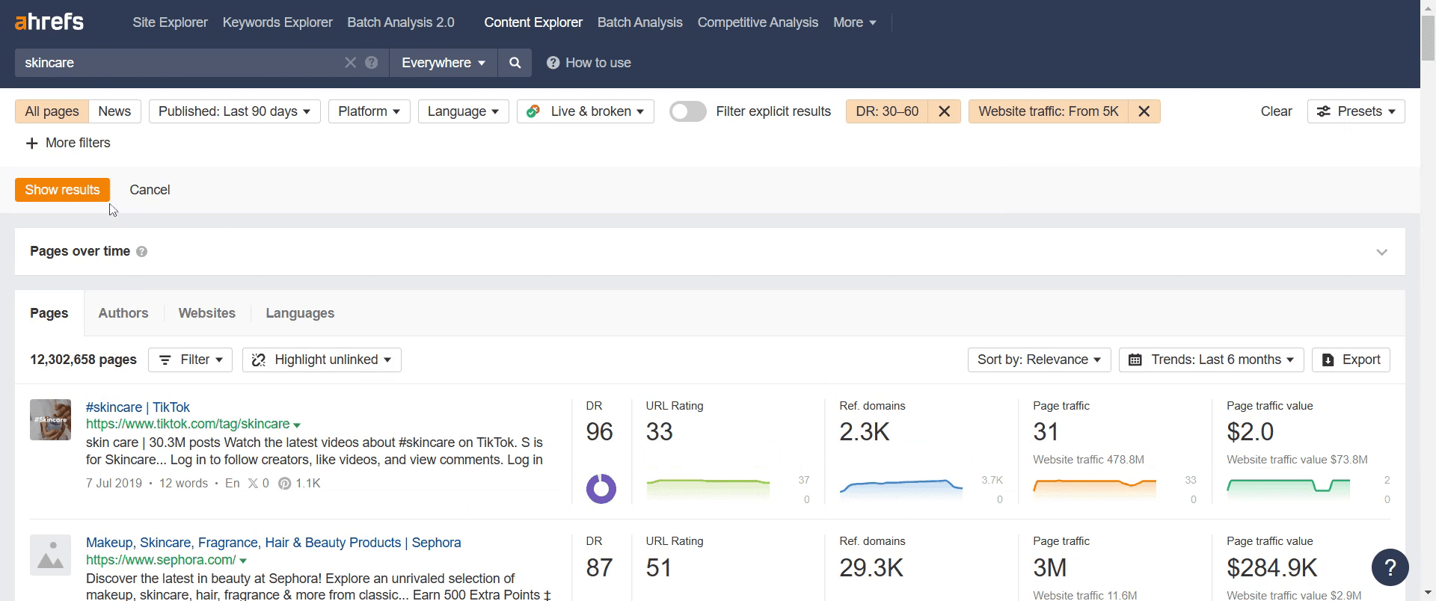This screenshot has height=601, width=1436.
Task: Click Page traffic trend chart for TikTok
Action: (1095, 489)
